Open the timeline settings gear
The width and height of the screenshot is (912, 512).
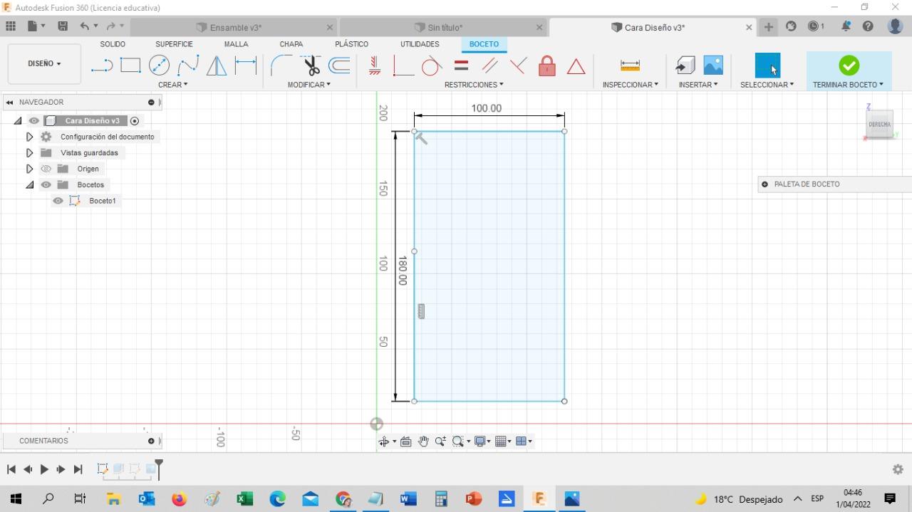[x=898, y=469]
